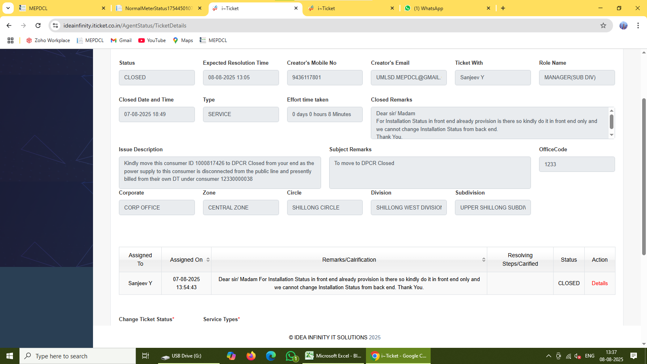Click the Circle field
Image resolution: width=647 pixels, height=364 pixels.
pos(325,207)
